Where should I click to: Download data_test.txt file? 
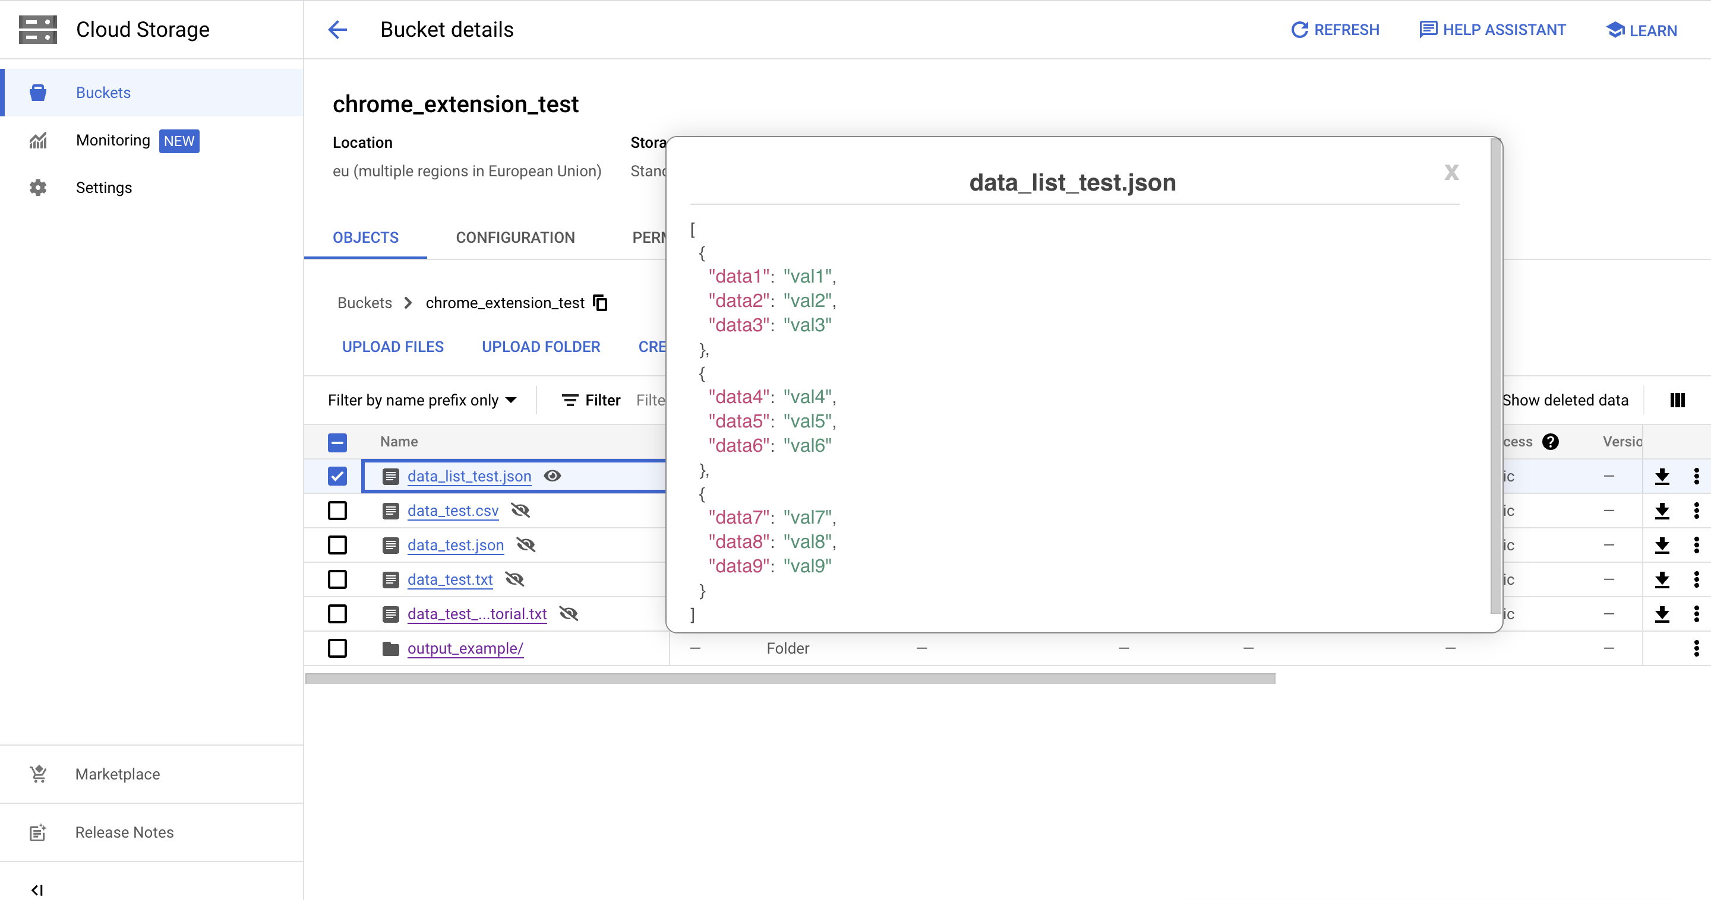point(1662,580)
